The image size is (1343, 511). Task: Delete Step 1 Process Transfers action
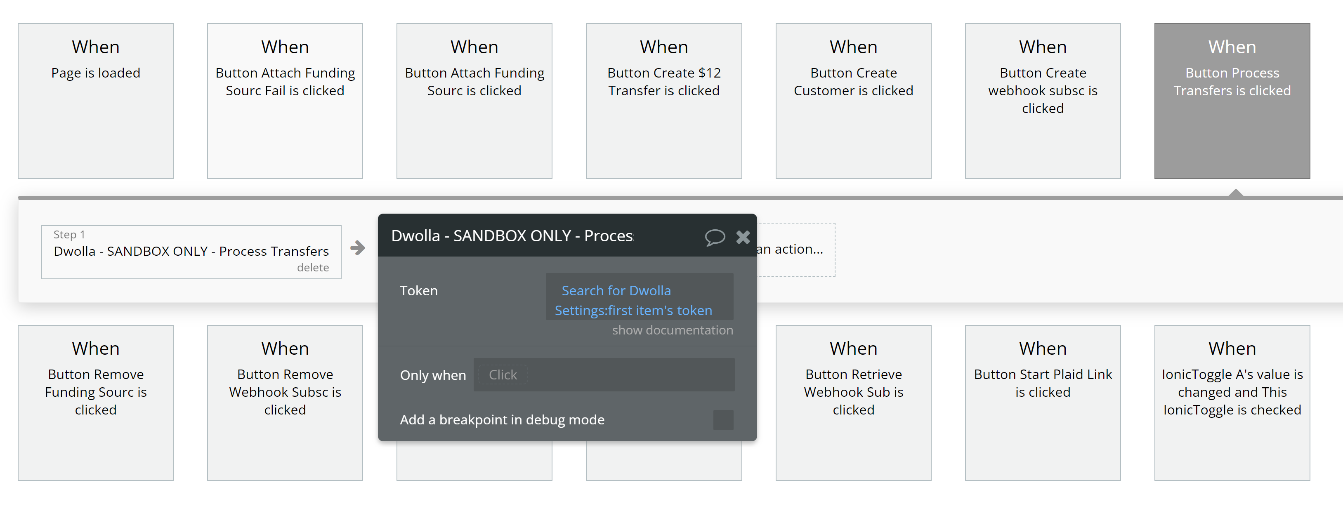313,268
